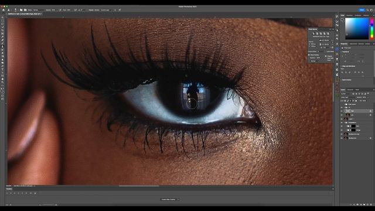Toggle visibility of the Layer 1 layer
Image resolution: width=375 pixels, height=211 pixels.
pyautogui.click(x=342, y=119)
